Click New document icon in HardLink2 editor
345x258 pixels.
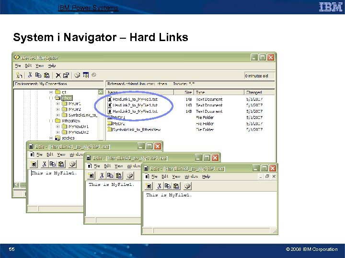point(91,175)
